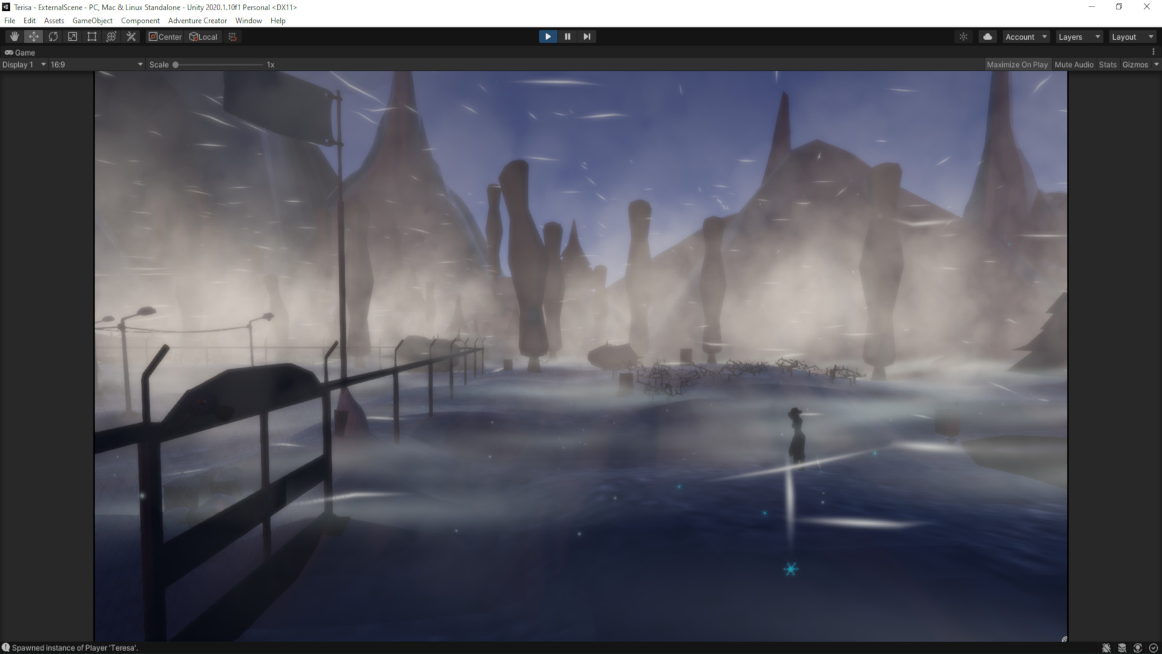The image size is (1162, 654).
Task: Open the Game panel three-dot menu
Action: click(x=1154, y=52)
